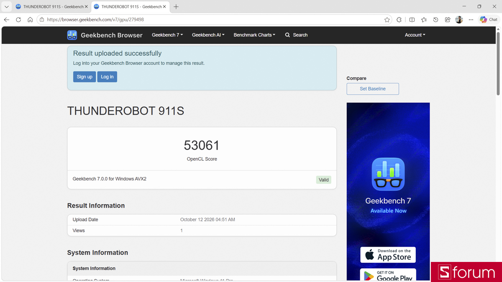View site info via the address bar lock icon

(x=42, y=20)
